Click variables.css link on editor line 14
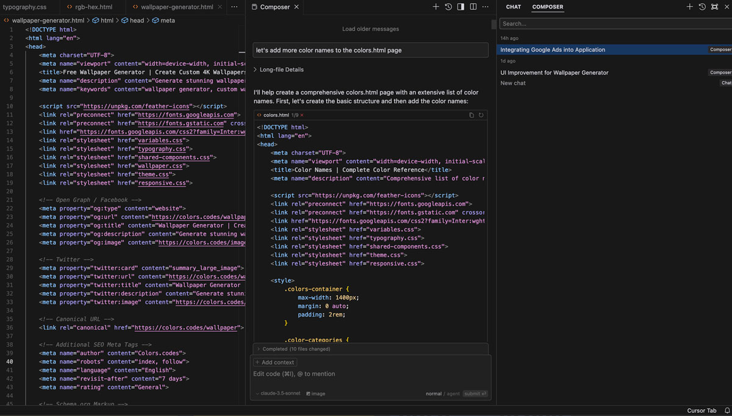The height and width of the screenshot is (416, 732). [x=161, y=140]
